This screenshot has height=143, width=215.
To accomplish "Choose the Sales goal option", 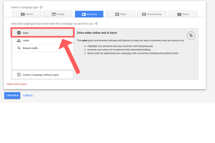I will pos(43,33).
